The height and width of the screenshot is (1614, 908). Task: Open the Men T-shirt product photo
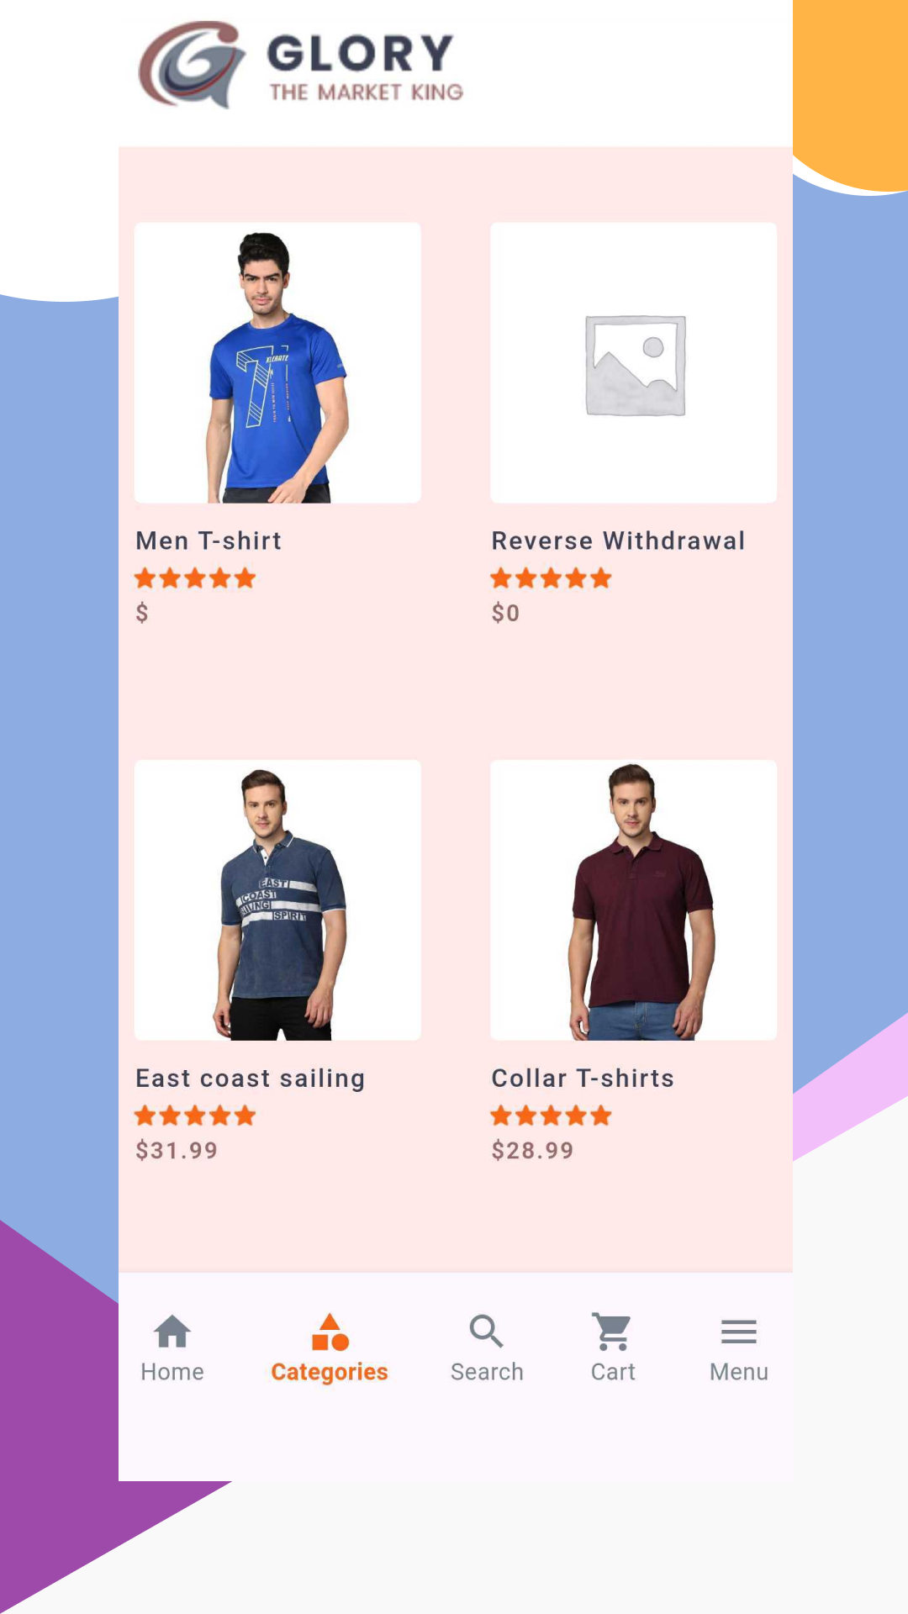pos(277,363)
